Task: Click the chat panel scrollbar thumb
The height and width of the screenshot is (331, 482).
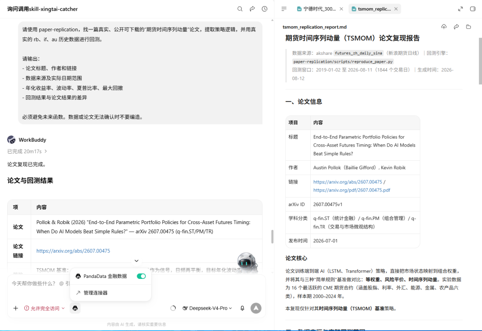Action: click(x=272, y=237)
